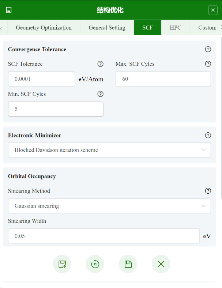The width and height of the screenshot is (222, 288).
Task: Open help for SCF Tolerance
Action: (x=101, y=64)
